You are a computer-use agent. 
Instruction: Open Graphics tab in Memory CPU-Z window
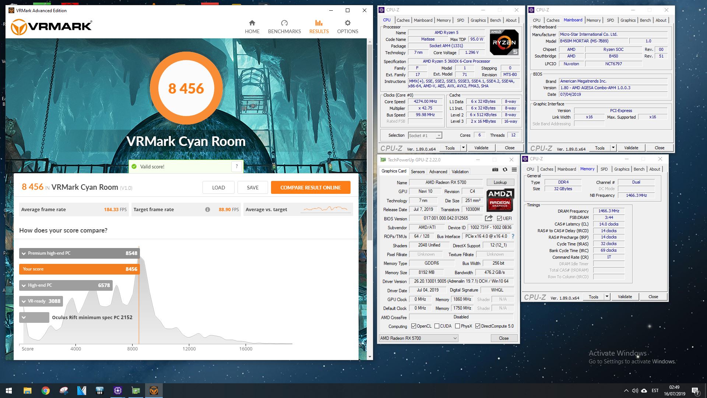[x=622, y=169]
